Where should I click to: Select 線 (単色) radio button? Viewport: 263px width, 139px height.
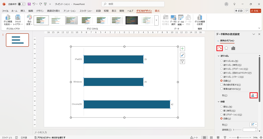coord(221,111)
